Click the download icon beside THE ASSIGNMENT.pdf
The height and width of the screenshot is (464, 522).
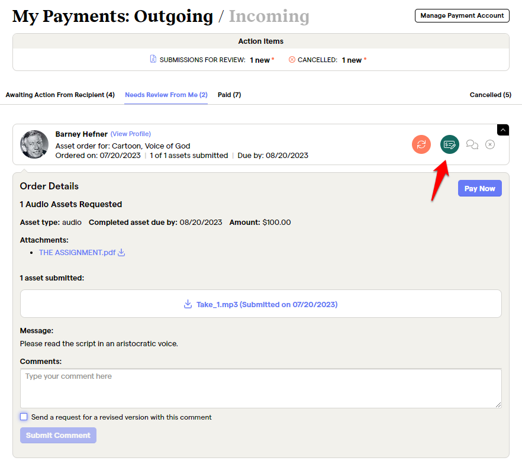tap(121, 252)
